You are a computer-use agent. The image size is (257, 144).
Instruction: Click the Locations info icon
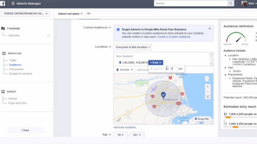point(110,47)
